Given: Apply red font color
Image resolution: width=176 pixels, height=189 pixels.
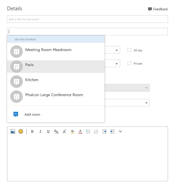Looking at the screenshot, I should [80, 131].
